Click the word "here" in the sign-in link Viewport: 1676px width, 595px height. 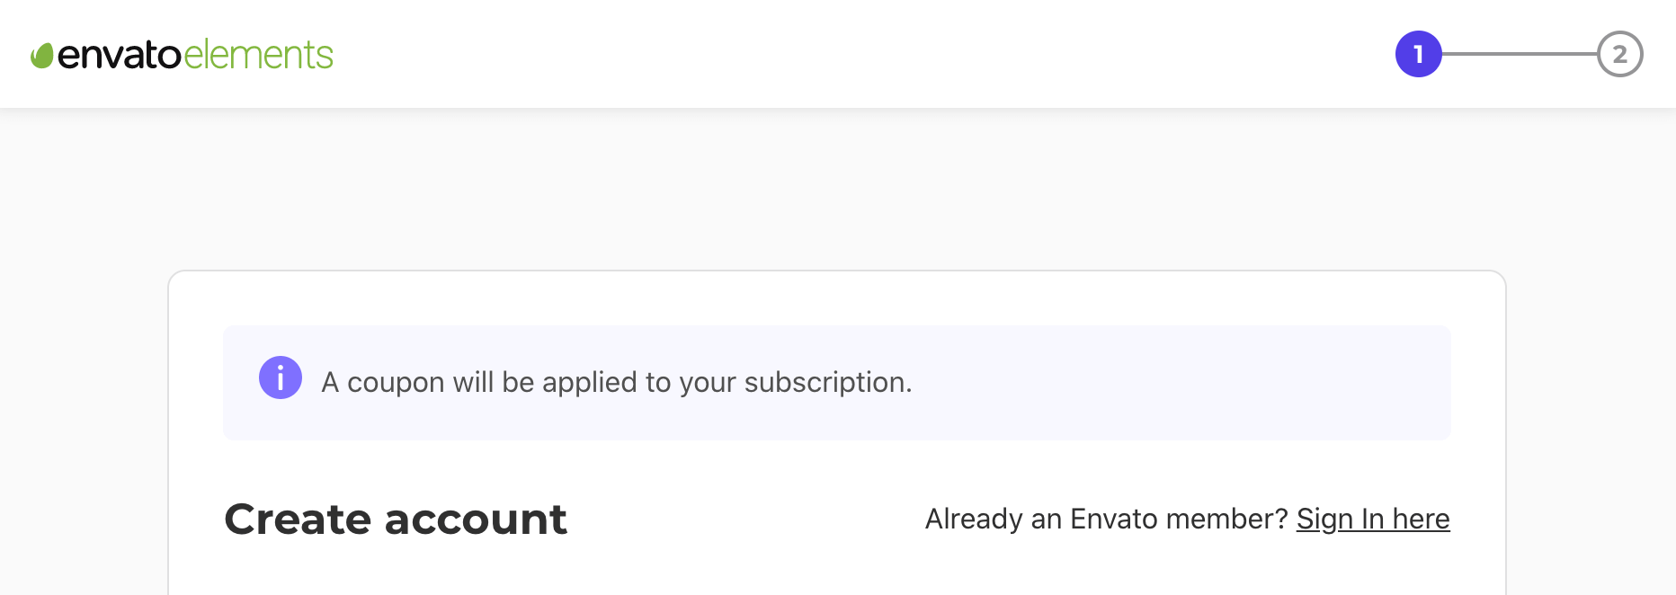(x=1422, y=519)
